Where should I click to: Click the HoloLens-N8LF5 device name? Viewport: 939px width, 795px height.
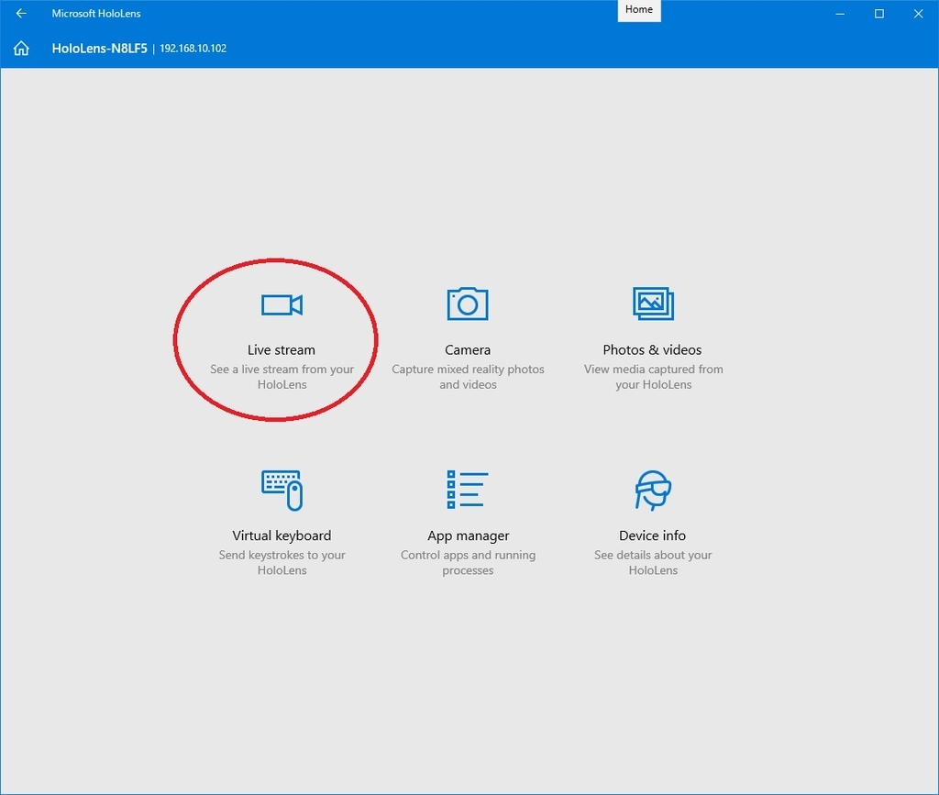(x=99, y=49)
